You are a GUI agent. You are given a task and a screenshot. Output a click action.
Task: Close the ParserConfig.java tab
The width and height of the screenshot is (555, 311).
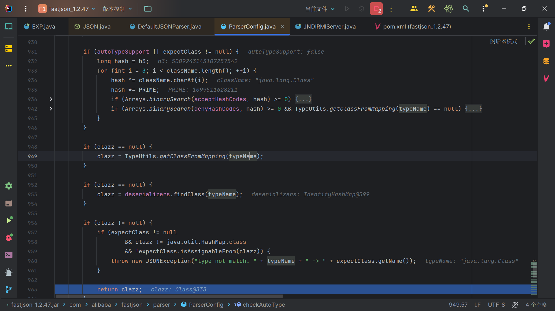pyautogui.click(x=283, y=27)
